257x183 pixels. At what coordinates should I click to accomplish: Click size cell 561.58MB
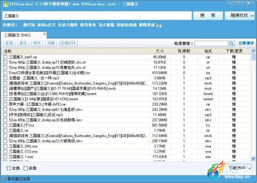(x=160, y=125)
